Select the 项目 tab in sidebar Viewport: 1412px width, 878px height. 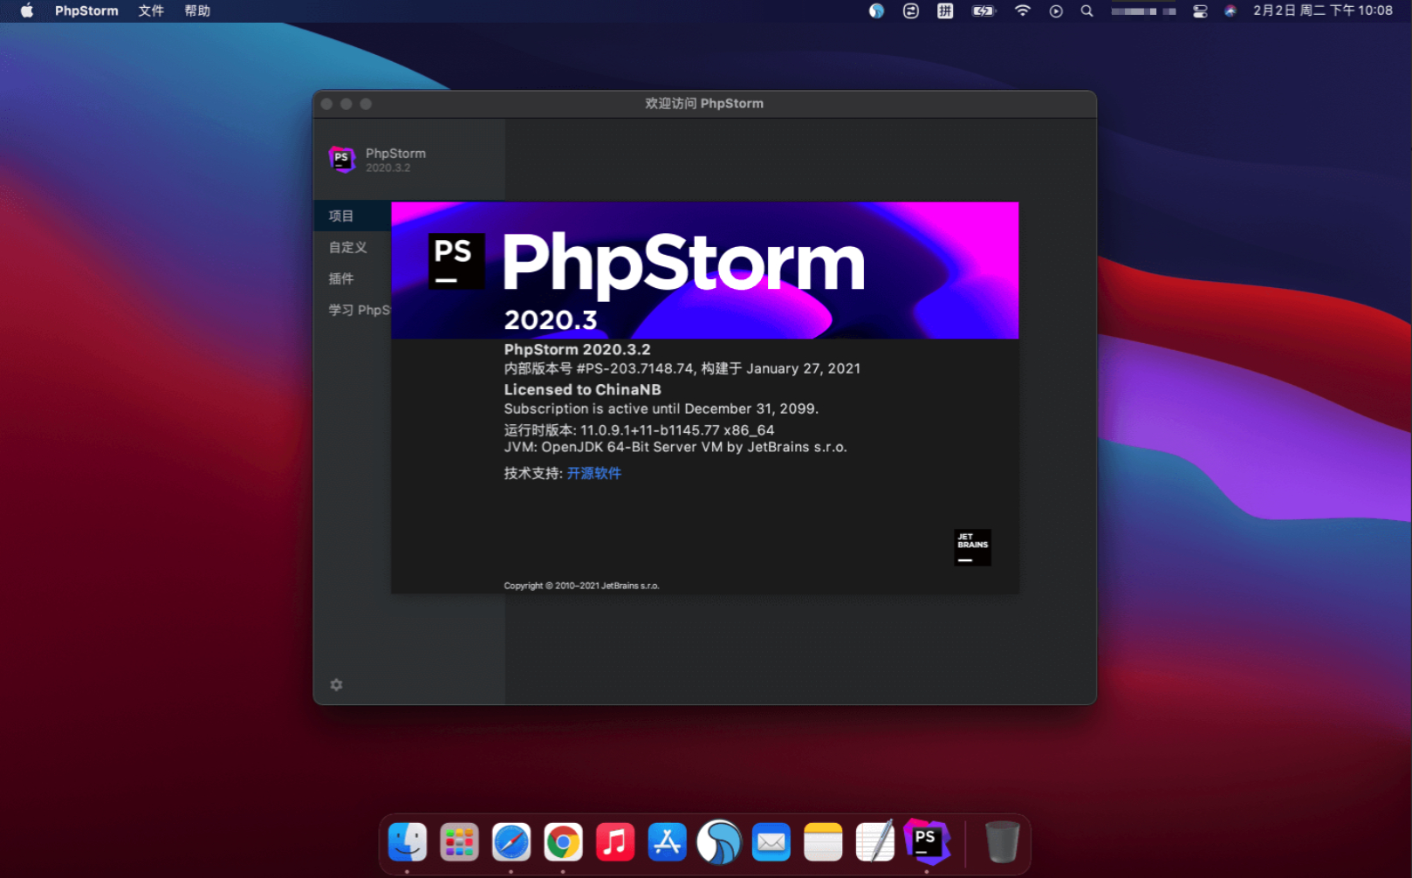[x=341, y=216]
